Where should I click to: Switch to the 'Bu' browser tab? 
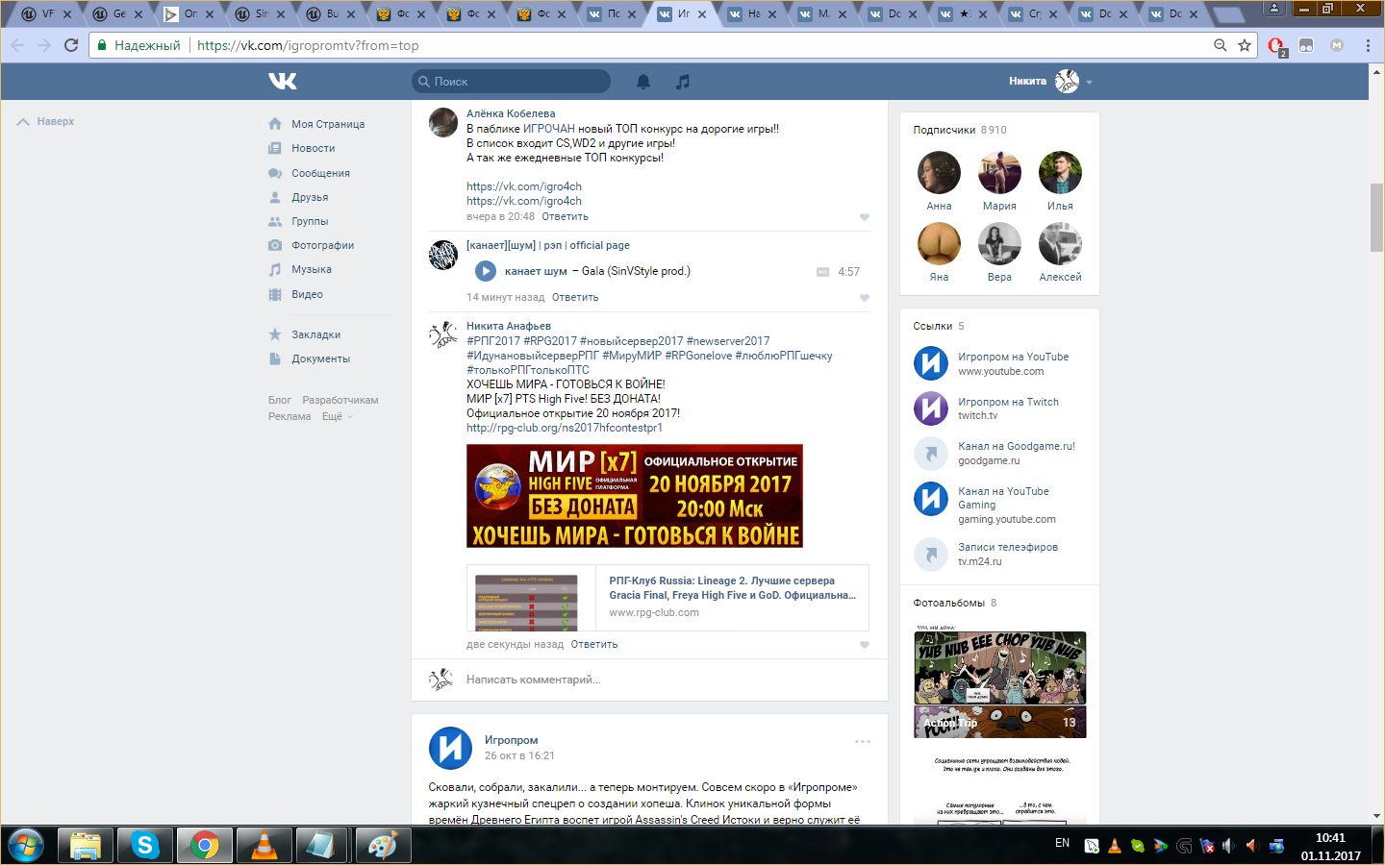tap(331, 14)
